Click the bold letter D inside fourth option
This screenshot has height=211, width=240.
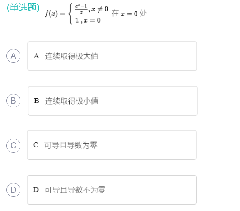pos(36,190)
